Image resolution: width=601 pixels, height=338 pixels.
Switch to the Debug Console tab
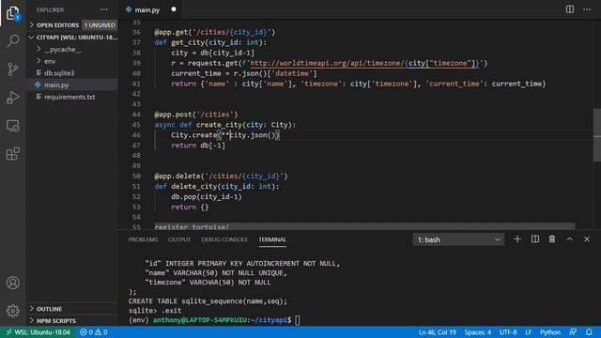tap(224, 239)
